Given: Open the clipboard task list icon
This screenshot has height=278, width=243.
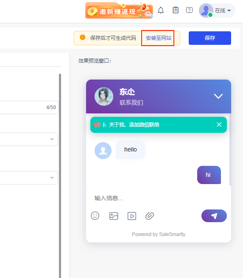Looking at the screenshot, I should 176,10.
